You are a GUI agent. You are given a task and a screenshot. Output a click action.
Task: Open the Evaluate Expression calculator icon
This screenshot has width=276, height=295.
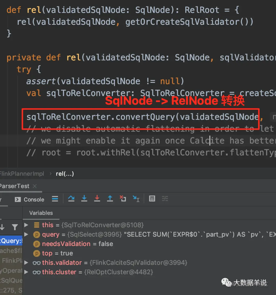[x=152, y=199]
